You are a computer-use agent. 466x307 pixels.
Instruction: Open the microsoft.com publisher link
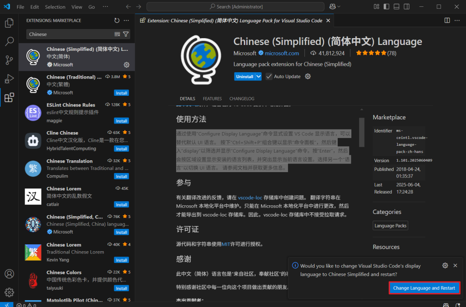(282, 53)
